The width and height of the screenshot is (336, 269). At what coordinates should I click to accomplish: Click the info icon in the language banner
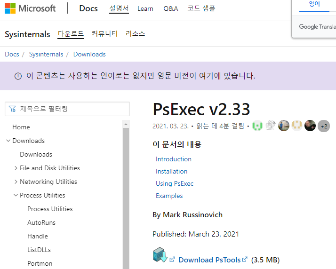[x=18, y=76]
